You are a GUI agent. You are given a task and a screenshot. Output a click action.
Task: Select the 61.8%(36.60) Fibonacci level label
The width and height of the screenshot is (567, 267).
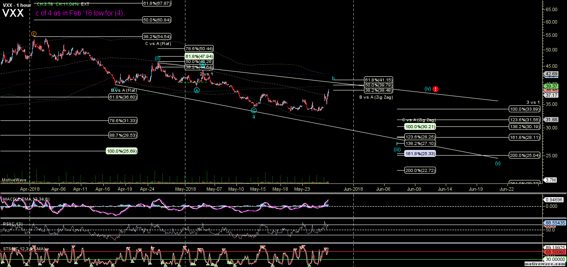[x=122, y=97]
